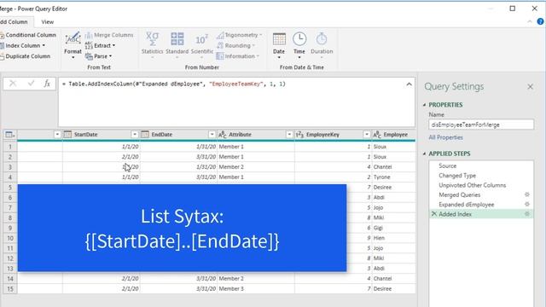Image resolution: width=546 pixels, height=307 pixels.
Task: Open the All Properties link
Action: (x=445, y=137)
